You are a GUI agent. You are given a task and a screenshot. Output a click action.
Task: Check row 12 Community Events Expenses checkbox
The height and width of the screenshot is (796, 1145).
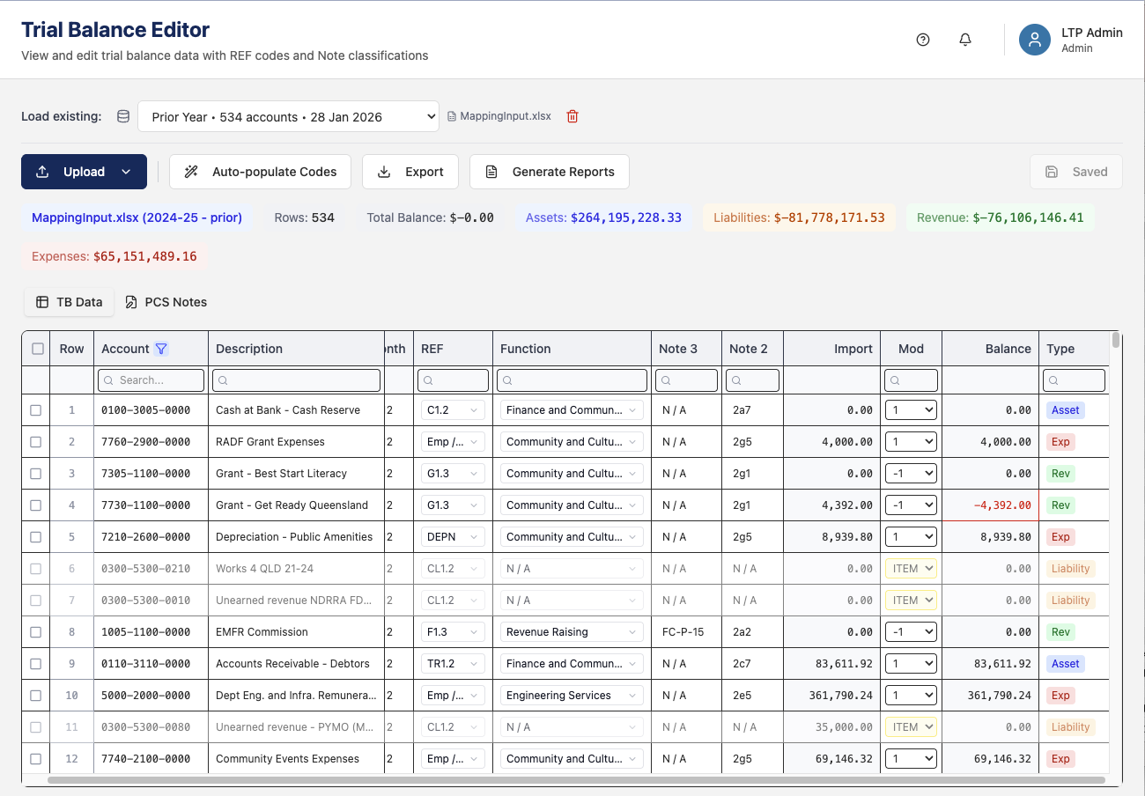click(36, 759)
